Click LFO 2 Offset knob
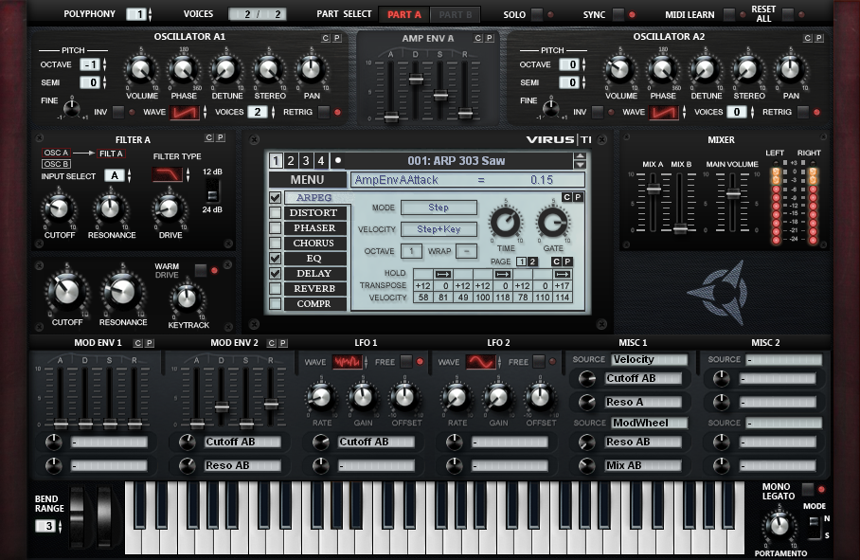Screen dimensions: 860x560 (540, 397)
